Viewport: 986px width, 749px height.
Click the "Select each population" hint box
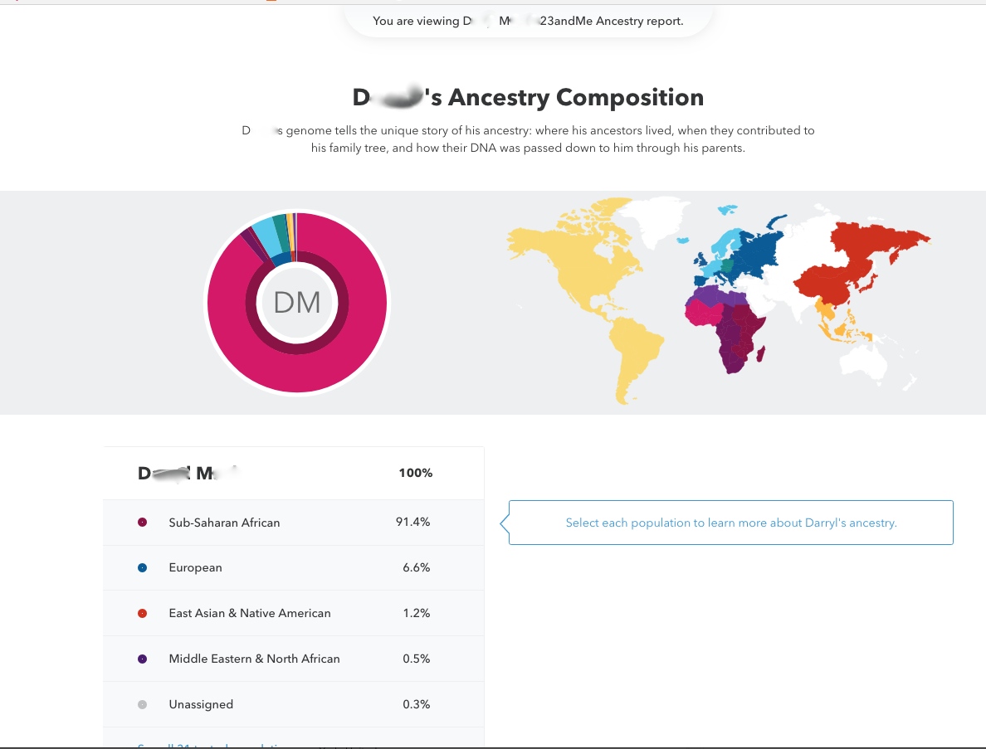[x=730, y=523]
